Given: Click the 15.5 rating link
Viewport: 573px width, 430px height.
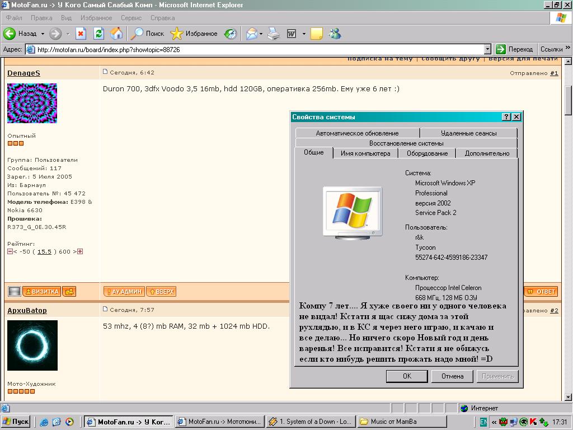Looking at the screenshot, I should [x=44, y=251].
